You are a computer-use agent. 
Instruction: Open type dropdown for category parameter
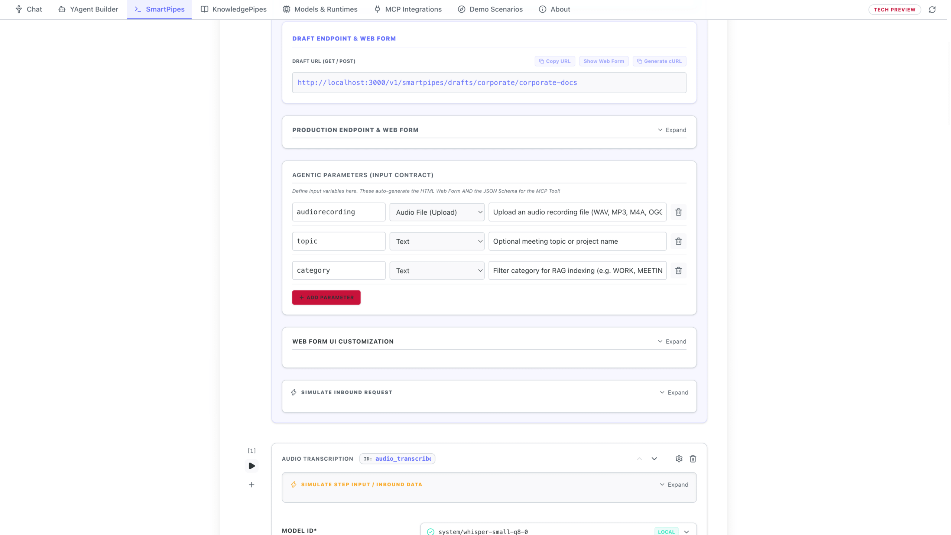tap(437, 270)
